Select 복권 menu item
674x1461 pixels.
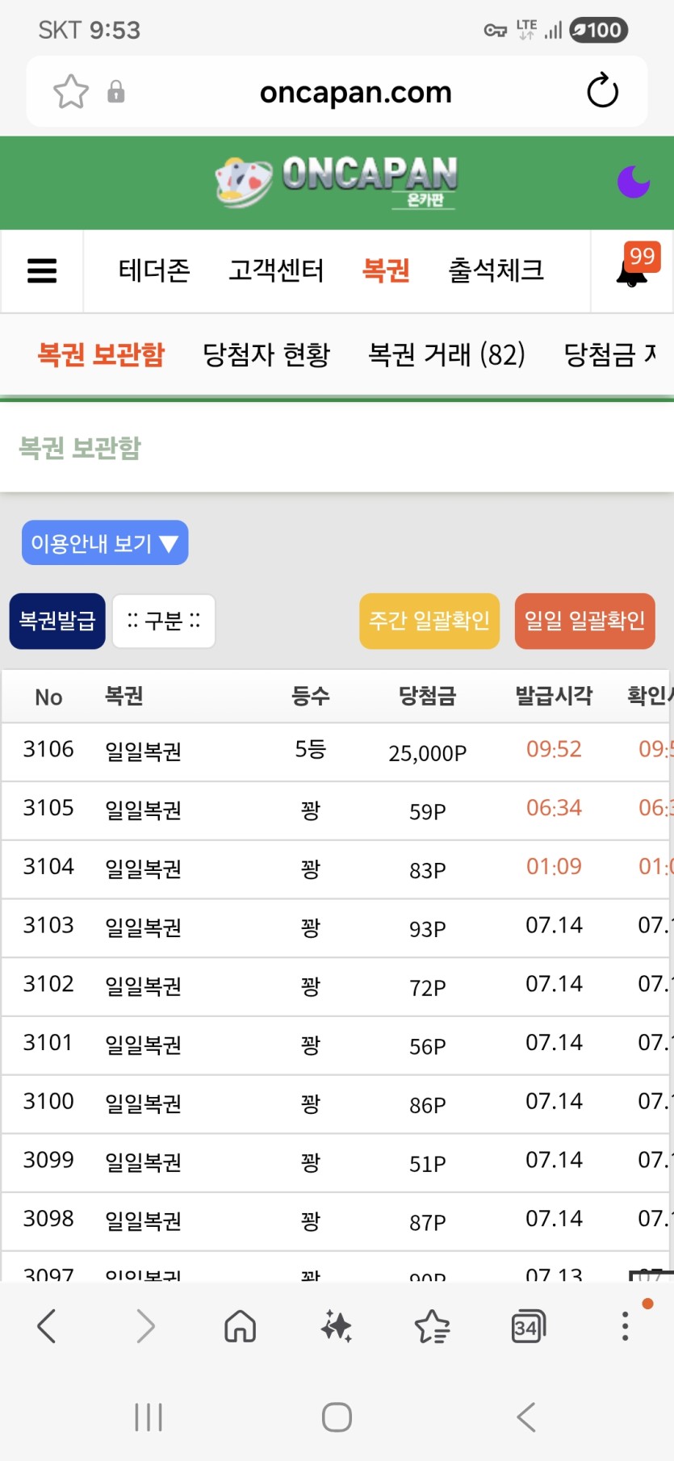[386, 270]
